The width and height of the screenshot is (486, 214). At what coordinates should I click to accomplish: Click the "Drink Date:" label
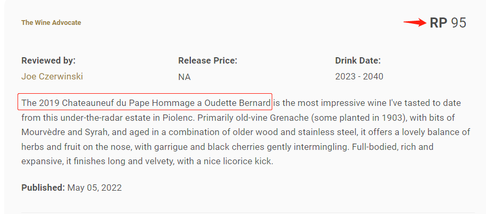[358, 60]
